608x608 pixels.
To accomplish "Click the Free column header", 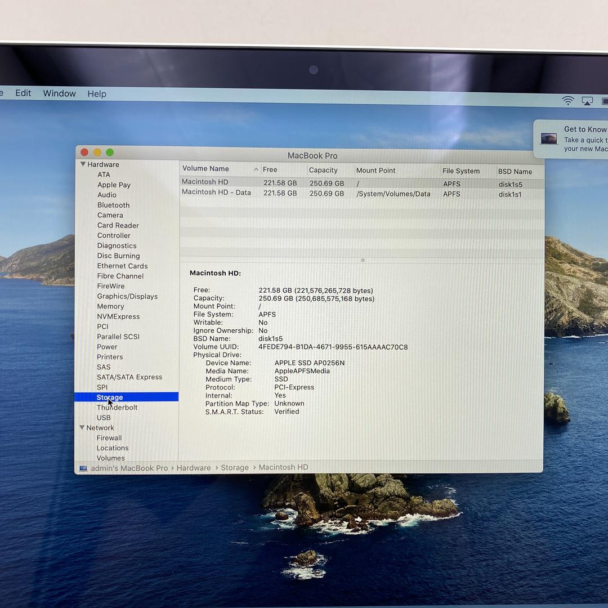I will [270, 169].
